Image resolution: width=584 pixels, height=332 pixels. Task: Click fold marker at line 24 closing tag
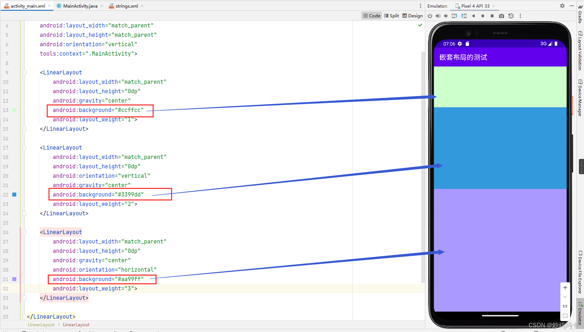[x=25, y=213]
